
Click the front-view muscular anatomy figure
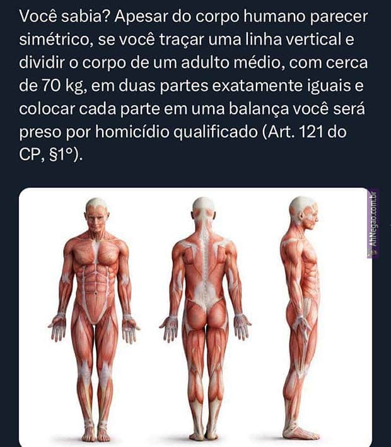94,319
